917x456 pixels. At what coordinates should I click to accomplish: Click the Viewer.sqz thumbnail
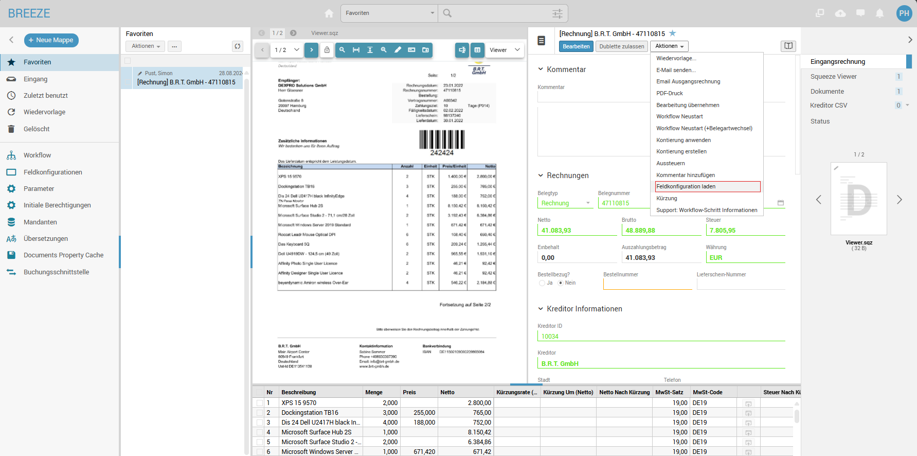coord(859,199)
